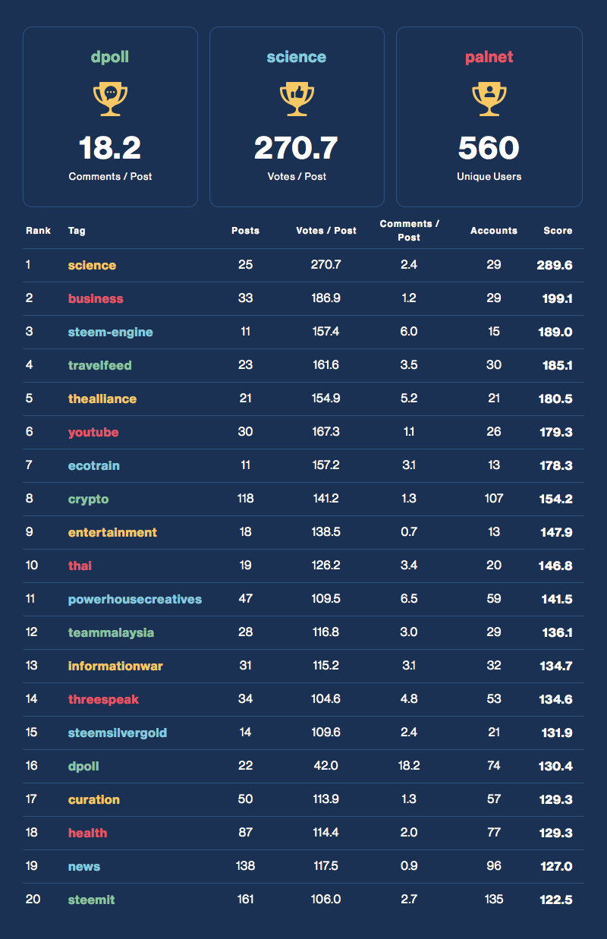Click the Comments / Post label in dpoll card
The width and height of the screenshot is (607, 939).
pyautogui.click(x=110, y=176)
